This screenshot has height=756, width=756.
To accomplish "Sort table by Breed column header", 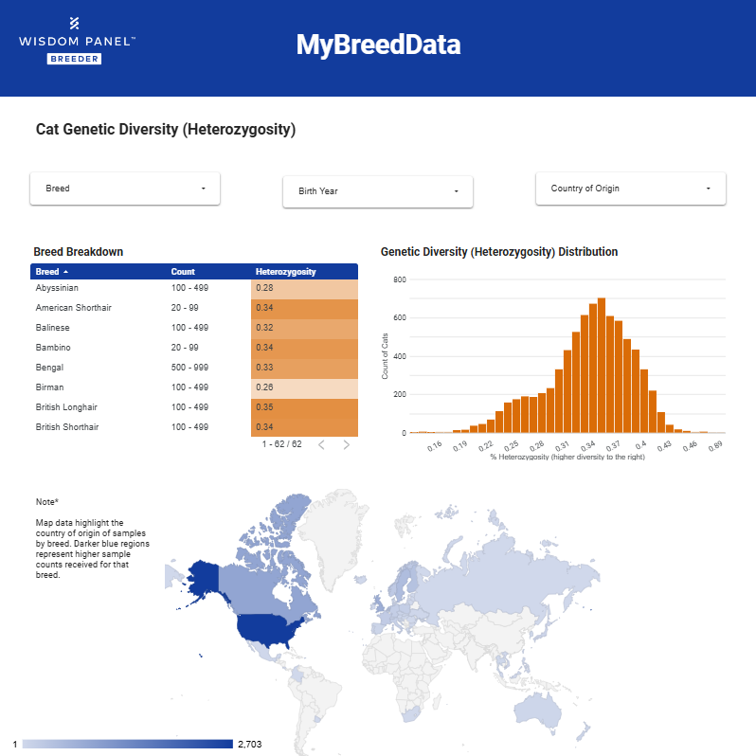I will click(51, 272).
